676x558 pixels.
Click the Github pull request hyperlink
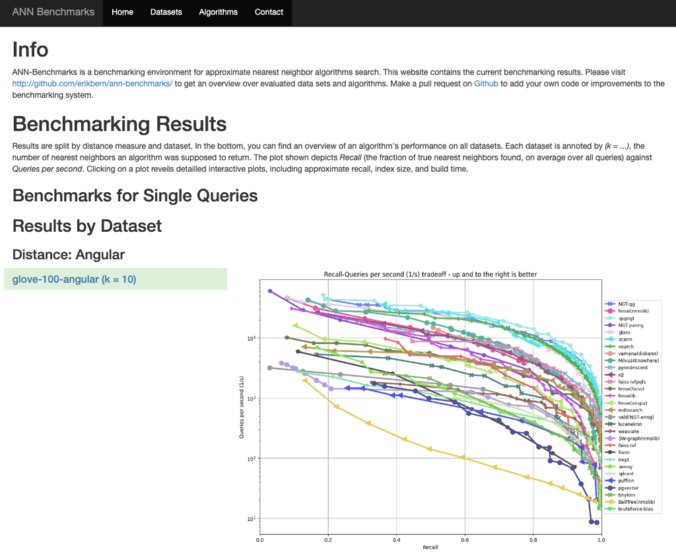[x=486, y=83]
